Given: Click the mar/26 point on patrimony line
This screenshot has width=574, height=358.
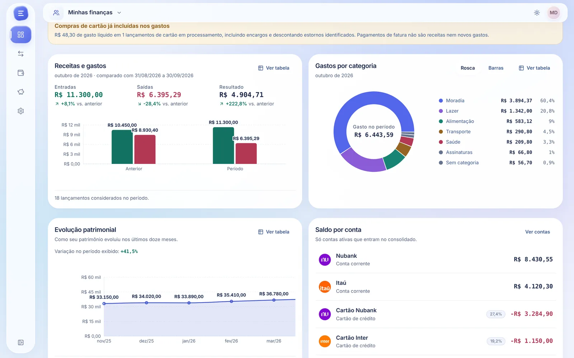Looking at the screenshot, I should tap(274, 300).
